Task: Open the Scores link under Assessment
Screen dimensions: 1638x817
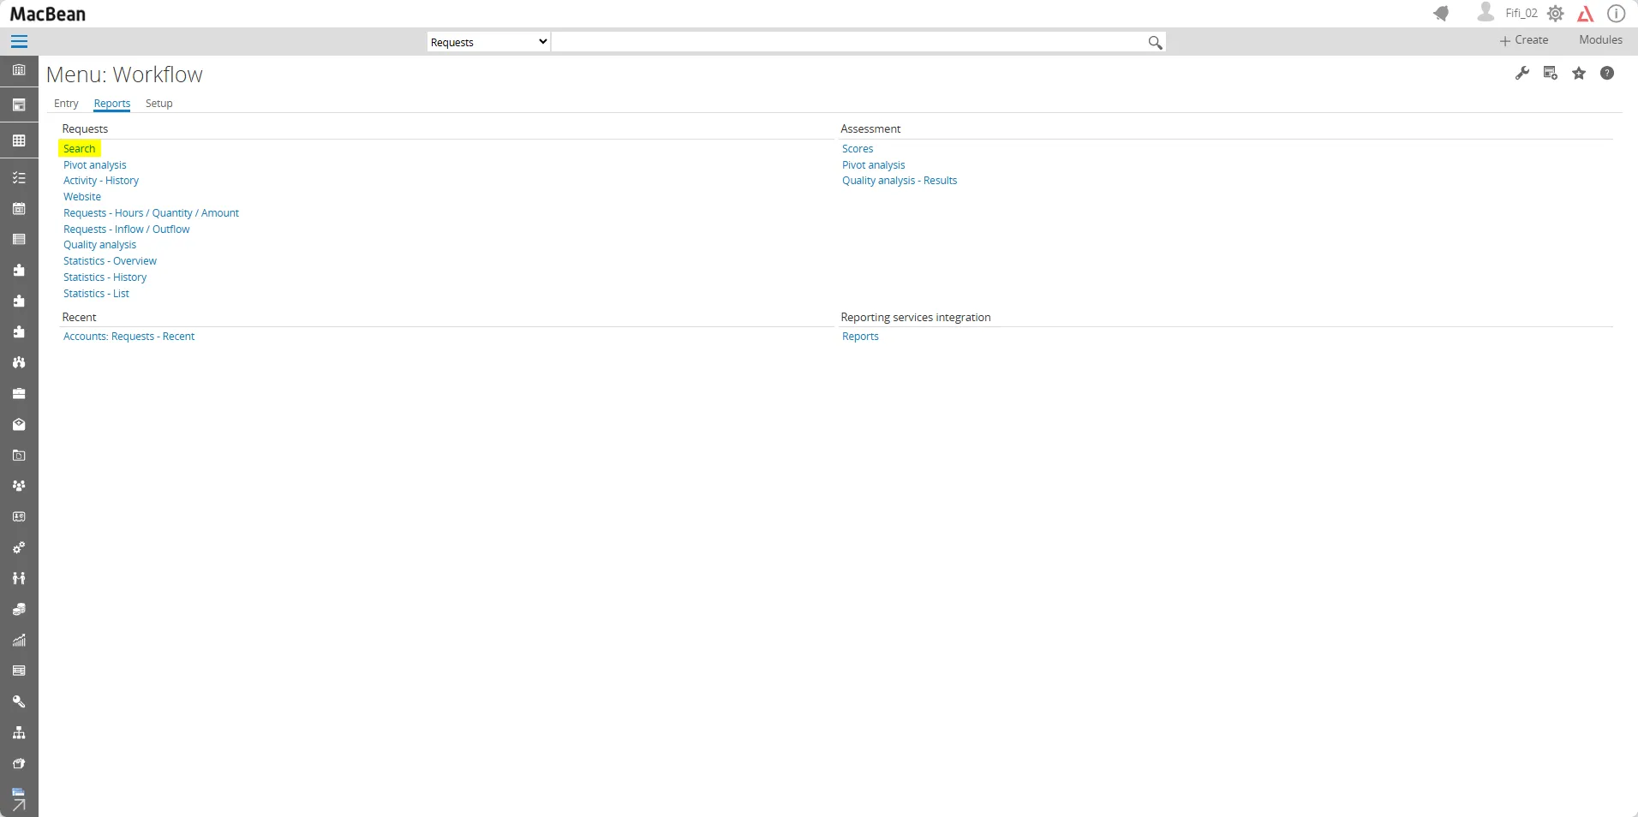Action: [x=858, y=149]
